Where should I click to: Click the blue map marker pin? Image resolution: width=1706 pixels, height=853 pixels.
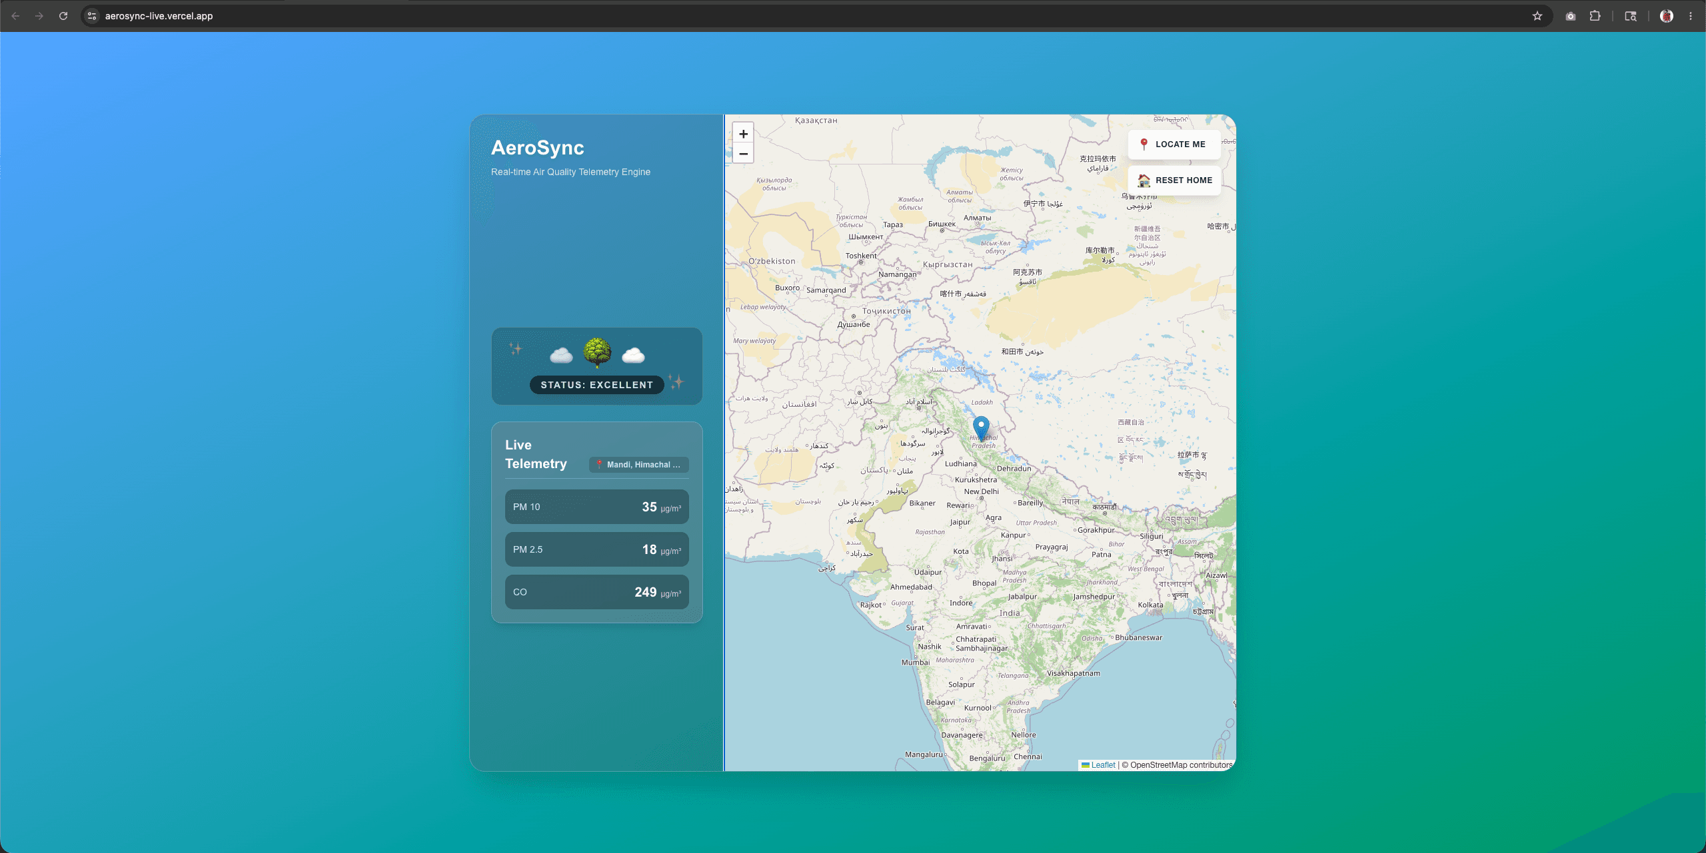[x=981, y=427]
